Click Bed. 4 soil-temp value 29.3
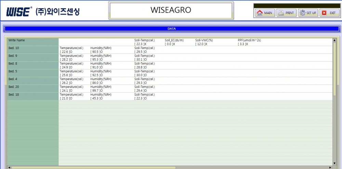342x169 pixels. (x=140, y=83)
